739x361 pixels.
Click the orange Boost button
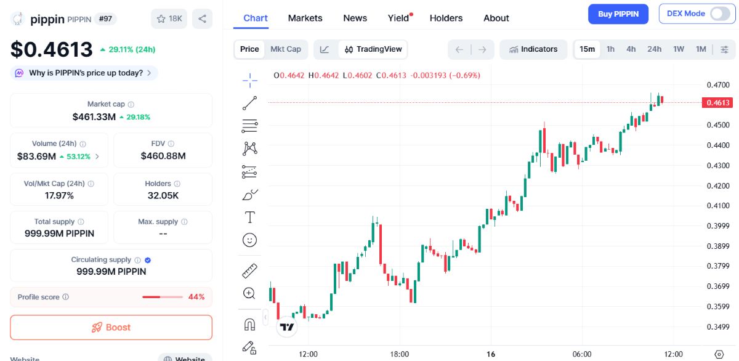(111, 327)
